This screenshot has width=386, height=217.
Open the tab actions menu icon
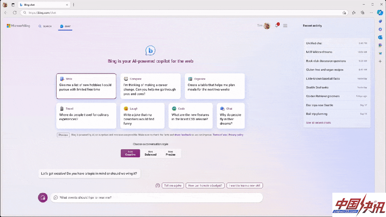click(x=13, y=5)
